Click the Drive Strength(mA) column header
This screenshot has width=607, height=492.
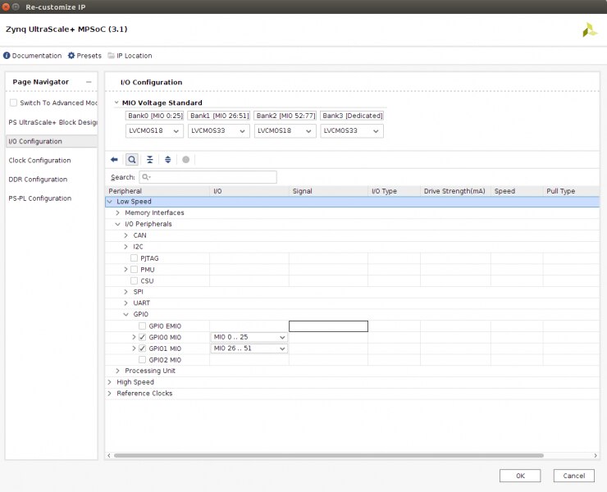(x=455, y=191)
